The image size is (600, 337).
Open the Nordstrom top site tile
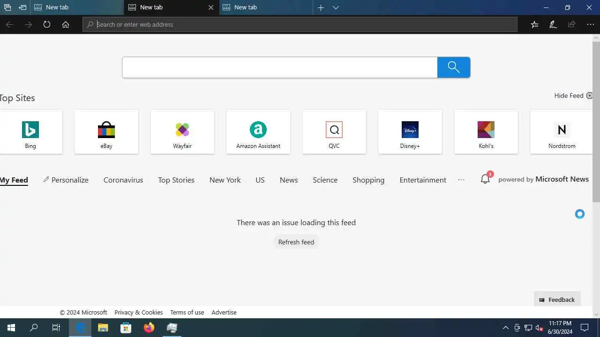click(561, 132)
